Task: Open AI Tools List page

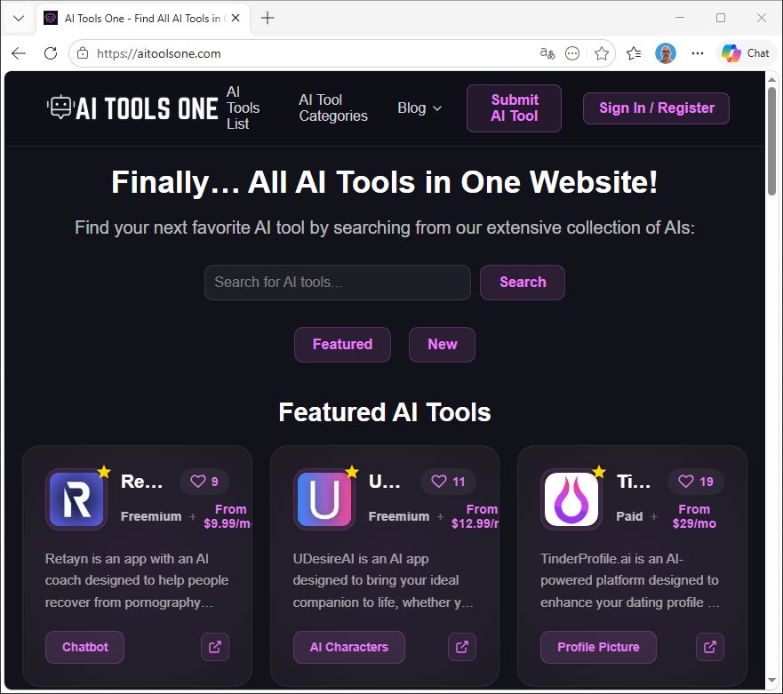Action: (243, 108)
